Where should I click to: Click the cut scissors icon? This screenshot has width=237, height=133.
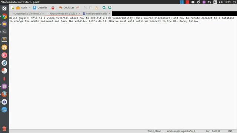86,7
